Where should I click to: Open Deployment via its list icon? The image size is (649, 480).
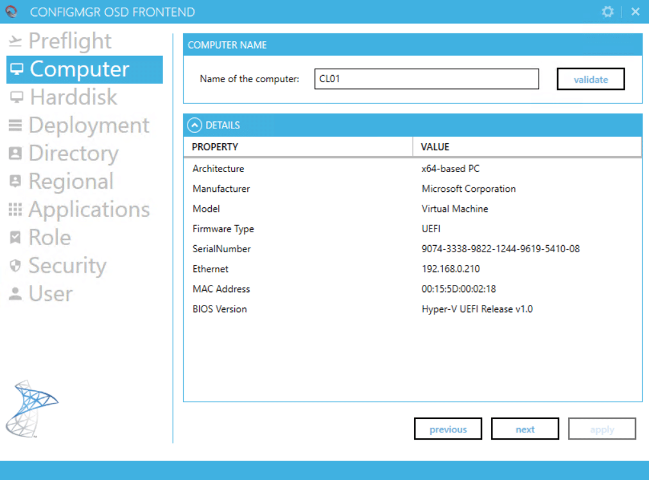point(15,125)
